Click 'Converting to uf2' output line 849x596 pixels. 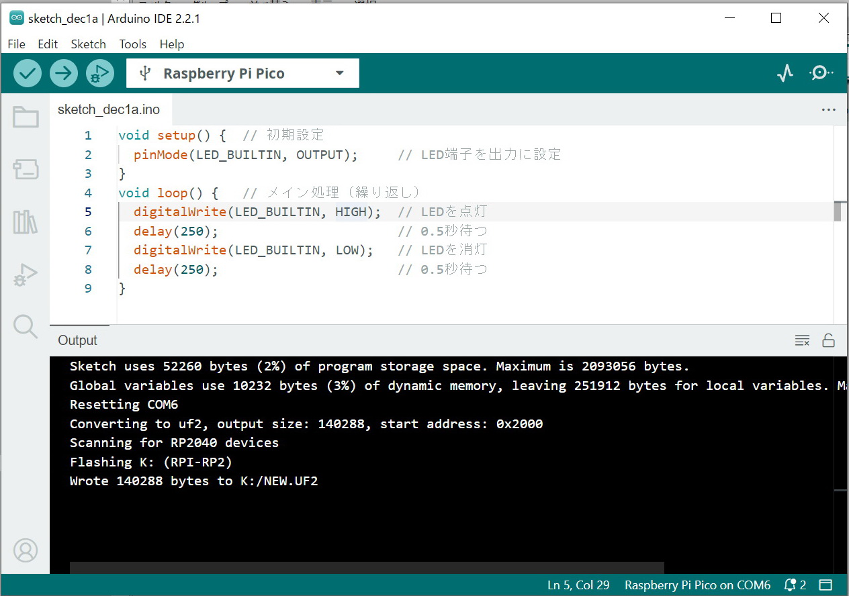pyautogui.click(x=306, y=424)
